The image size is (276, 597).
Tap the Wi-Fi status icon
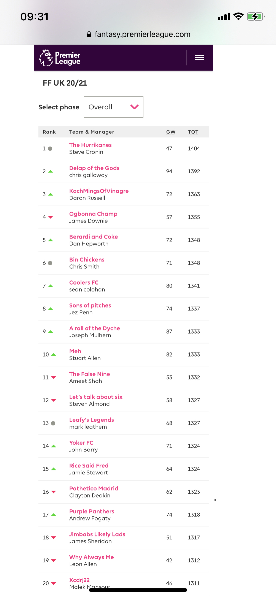click(238, 17)
